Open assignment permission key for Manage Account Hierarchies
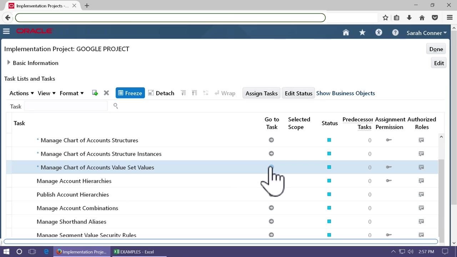The width and height of the screenshot is (457, 257). [x=389, y=181]
